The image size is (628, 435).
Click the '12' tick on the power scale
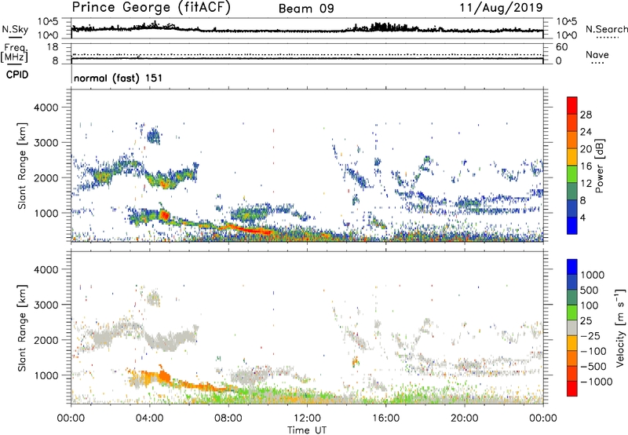[586, 184]
